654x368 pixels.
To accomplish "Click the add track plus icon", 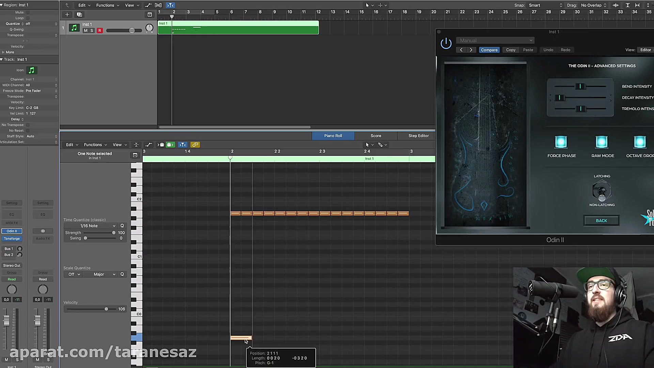I will [x=67, y=15].
